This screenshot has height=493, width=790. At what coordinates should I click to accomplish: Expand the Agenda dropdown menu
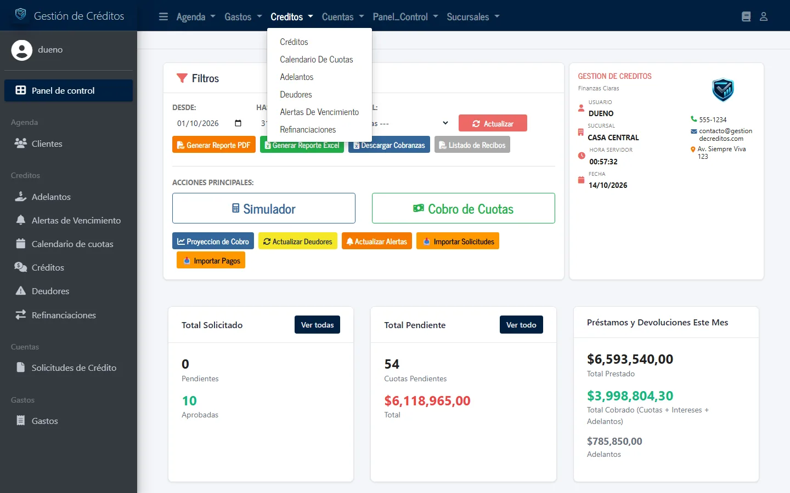[x=196, y=16]
